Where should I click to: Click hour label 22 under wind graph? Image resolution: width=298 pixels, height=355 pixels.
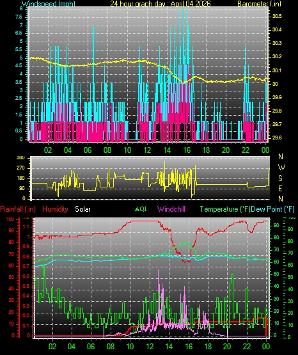click(246, 150)
